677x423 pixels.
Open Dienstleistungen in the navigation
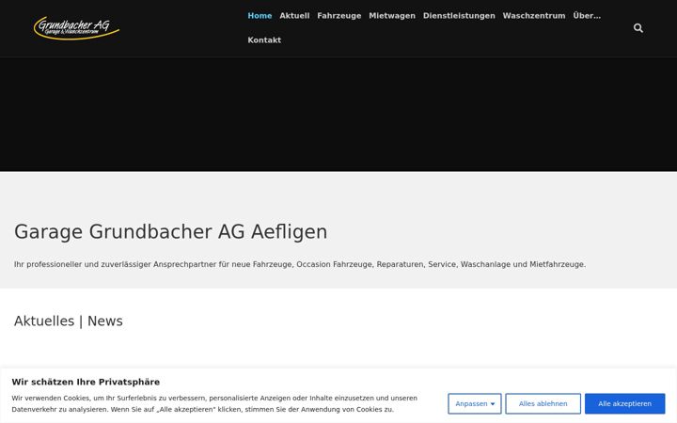click(459, 16)
